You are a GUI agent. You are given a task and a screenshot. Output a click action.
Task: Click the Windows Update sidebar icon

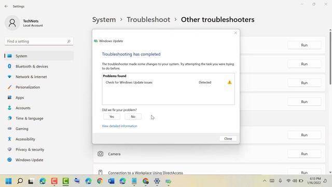pyautogui.click(x=9, y=159)
